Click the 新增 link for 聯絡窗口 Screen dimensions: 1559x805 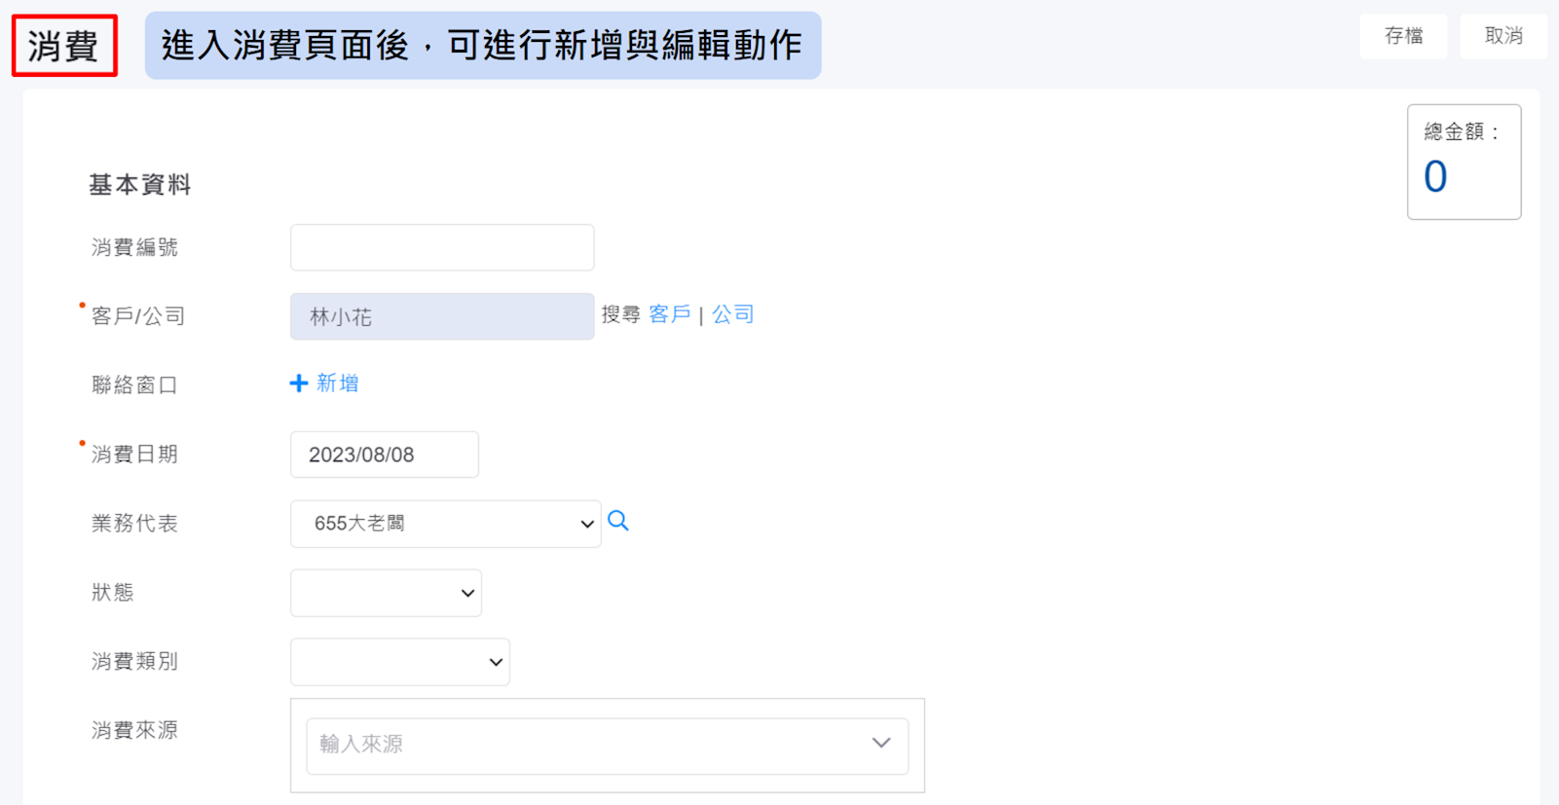pyautogui.click(x=337, y=384)
